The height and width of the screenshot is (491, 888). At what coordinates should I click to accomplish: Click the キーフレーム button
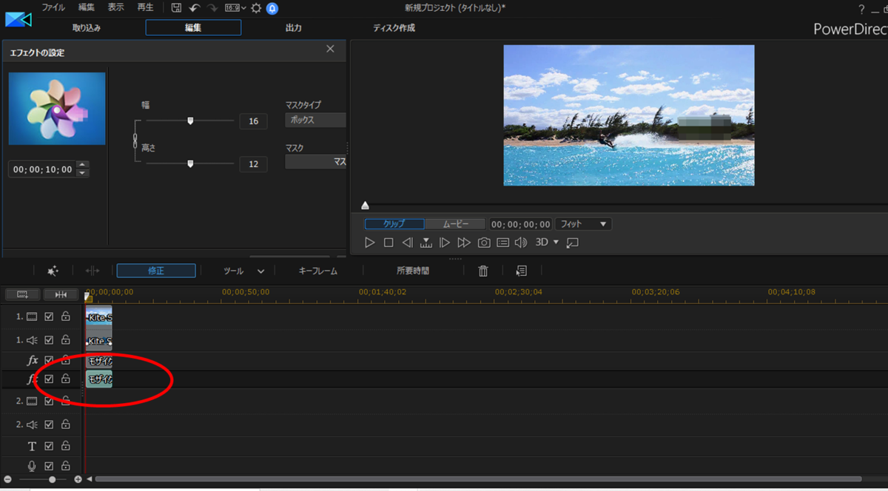[317, 271]
